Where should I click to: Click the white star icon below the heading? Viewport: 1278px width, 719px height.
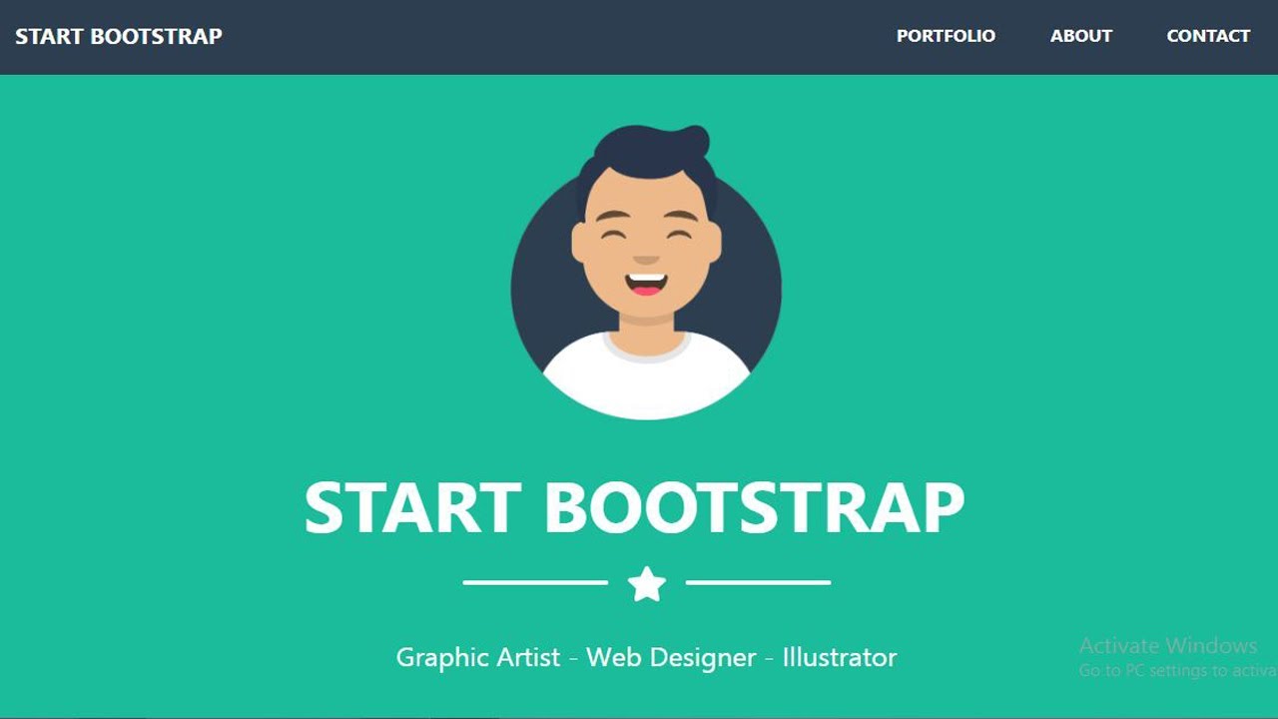647,583
